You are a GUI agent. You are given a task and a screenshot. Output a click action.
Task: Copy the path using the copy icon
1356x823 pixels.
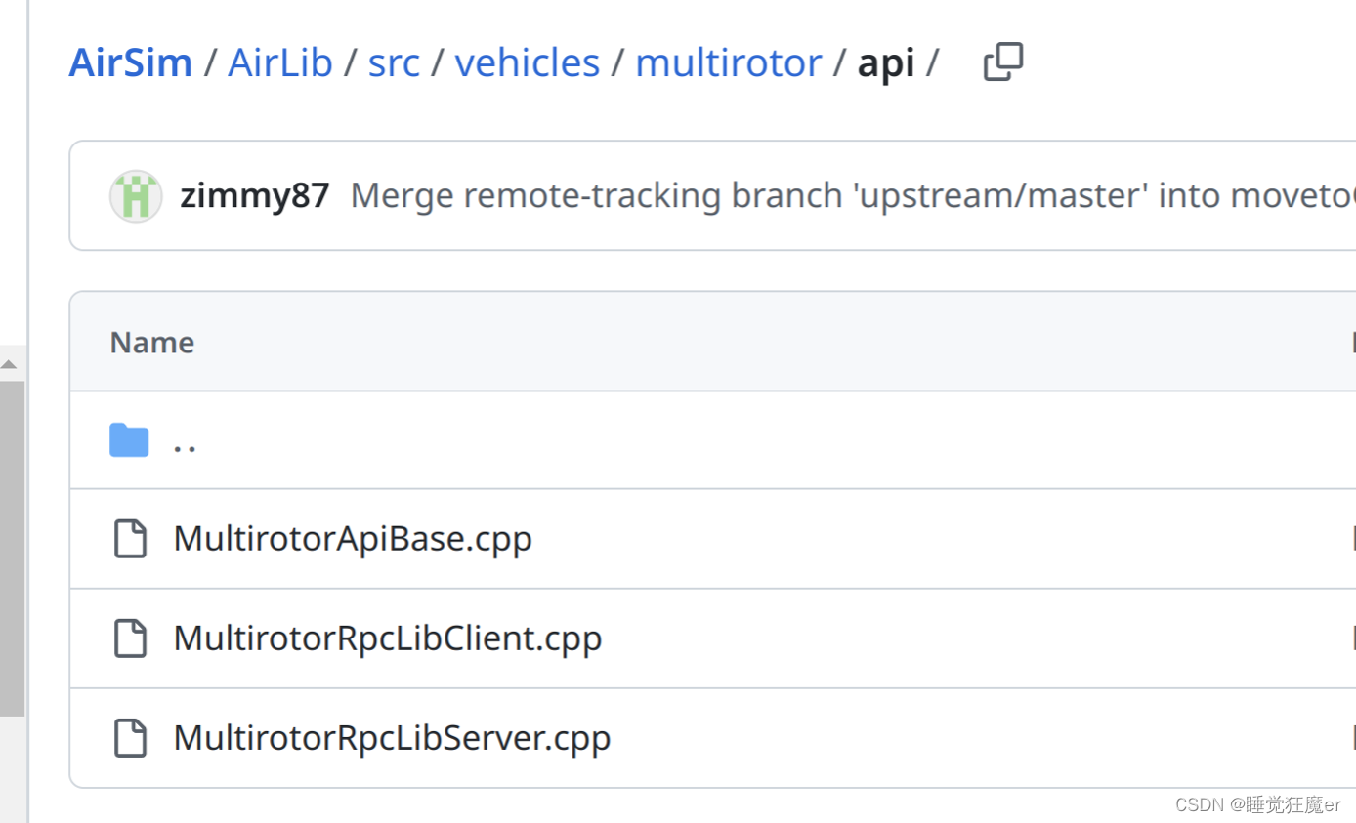tap(1003, 62)
